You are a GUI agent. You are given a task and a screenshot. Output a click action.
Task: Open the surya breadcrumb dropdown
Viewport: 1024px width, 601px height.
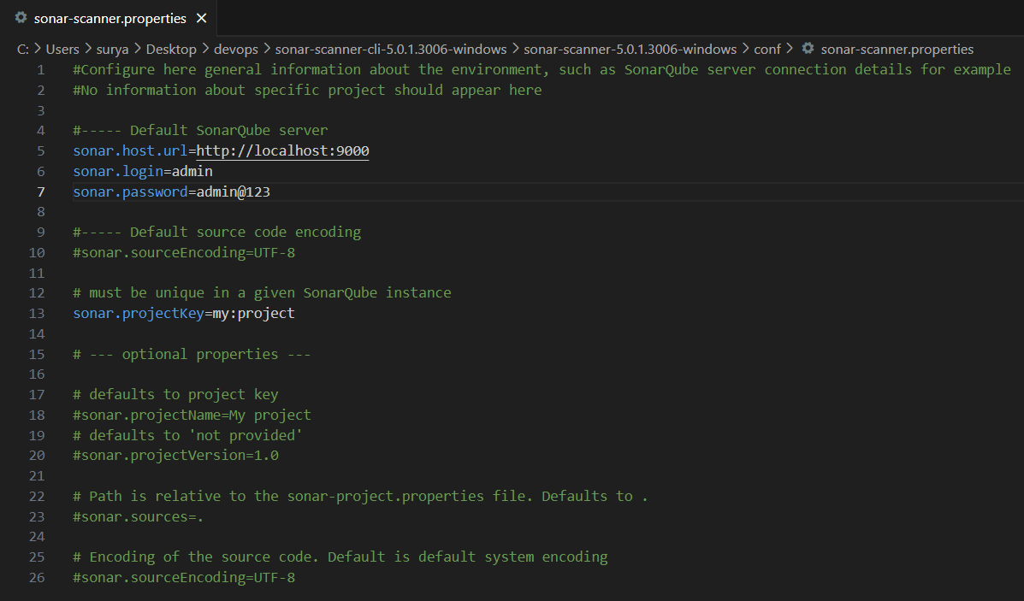point(112,49)
